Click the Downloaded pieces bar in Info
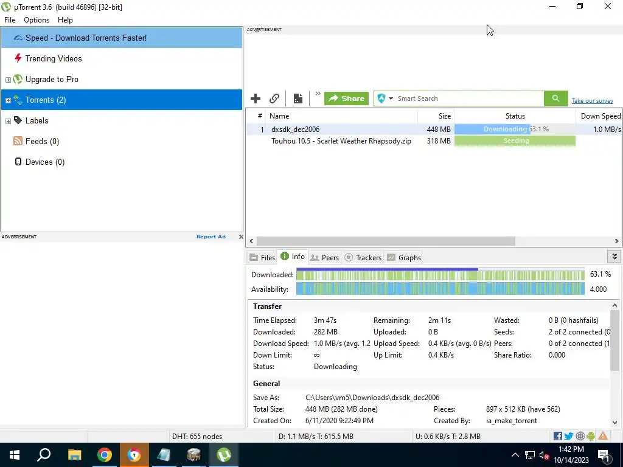The width and height of the screenshot is (623, 467). [x=440, y=274]
